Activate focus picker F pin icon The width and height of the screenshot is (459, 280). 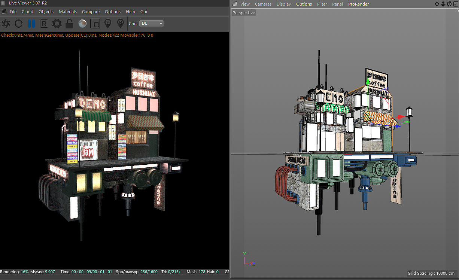(108, 24)
